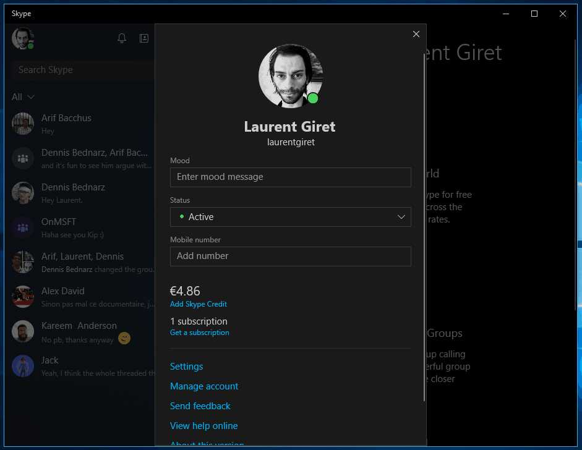The image size is (582, 450).
Task: Click your profile avatar in the sidebar
Action: (23, 38)
